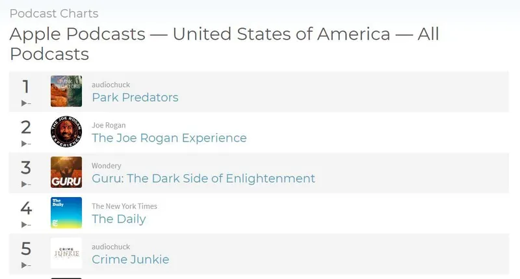Open the Crime Junkie title link

pyautogui.click(x=131, y=259)
